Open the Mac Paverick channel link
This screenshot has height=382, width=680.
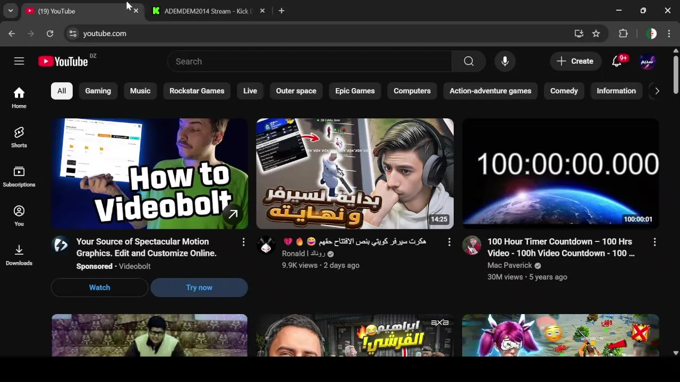point(510,265)
